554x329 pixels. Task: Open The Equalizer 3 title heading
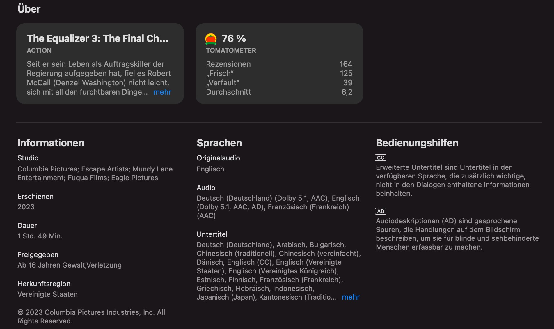click(x=97, y=38)
